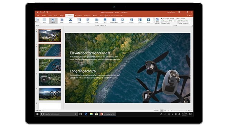The image size is (228, 128).
Task: Toggle the On Mouse Click checkbox
Action: [178, 21]
